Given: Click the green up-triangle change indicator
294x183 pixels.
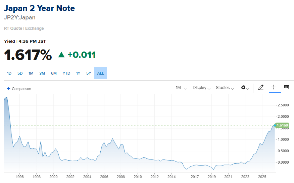Looking at the screenshot, I should point(61,55).
